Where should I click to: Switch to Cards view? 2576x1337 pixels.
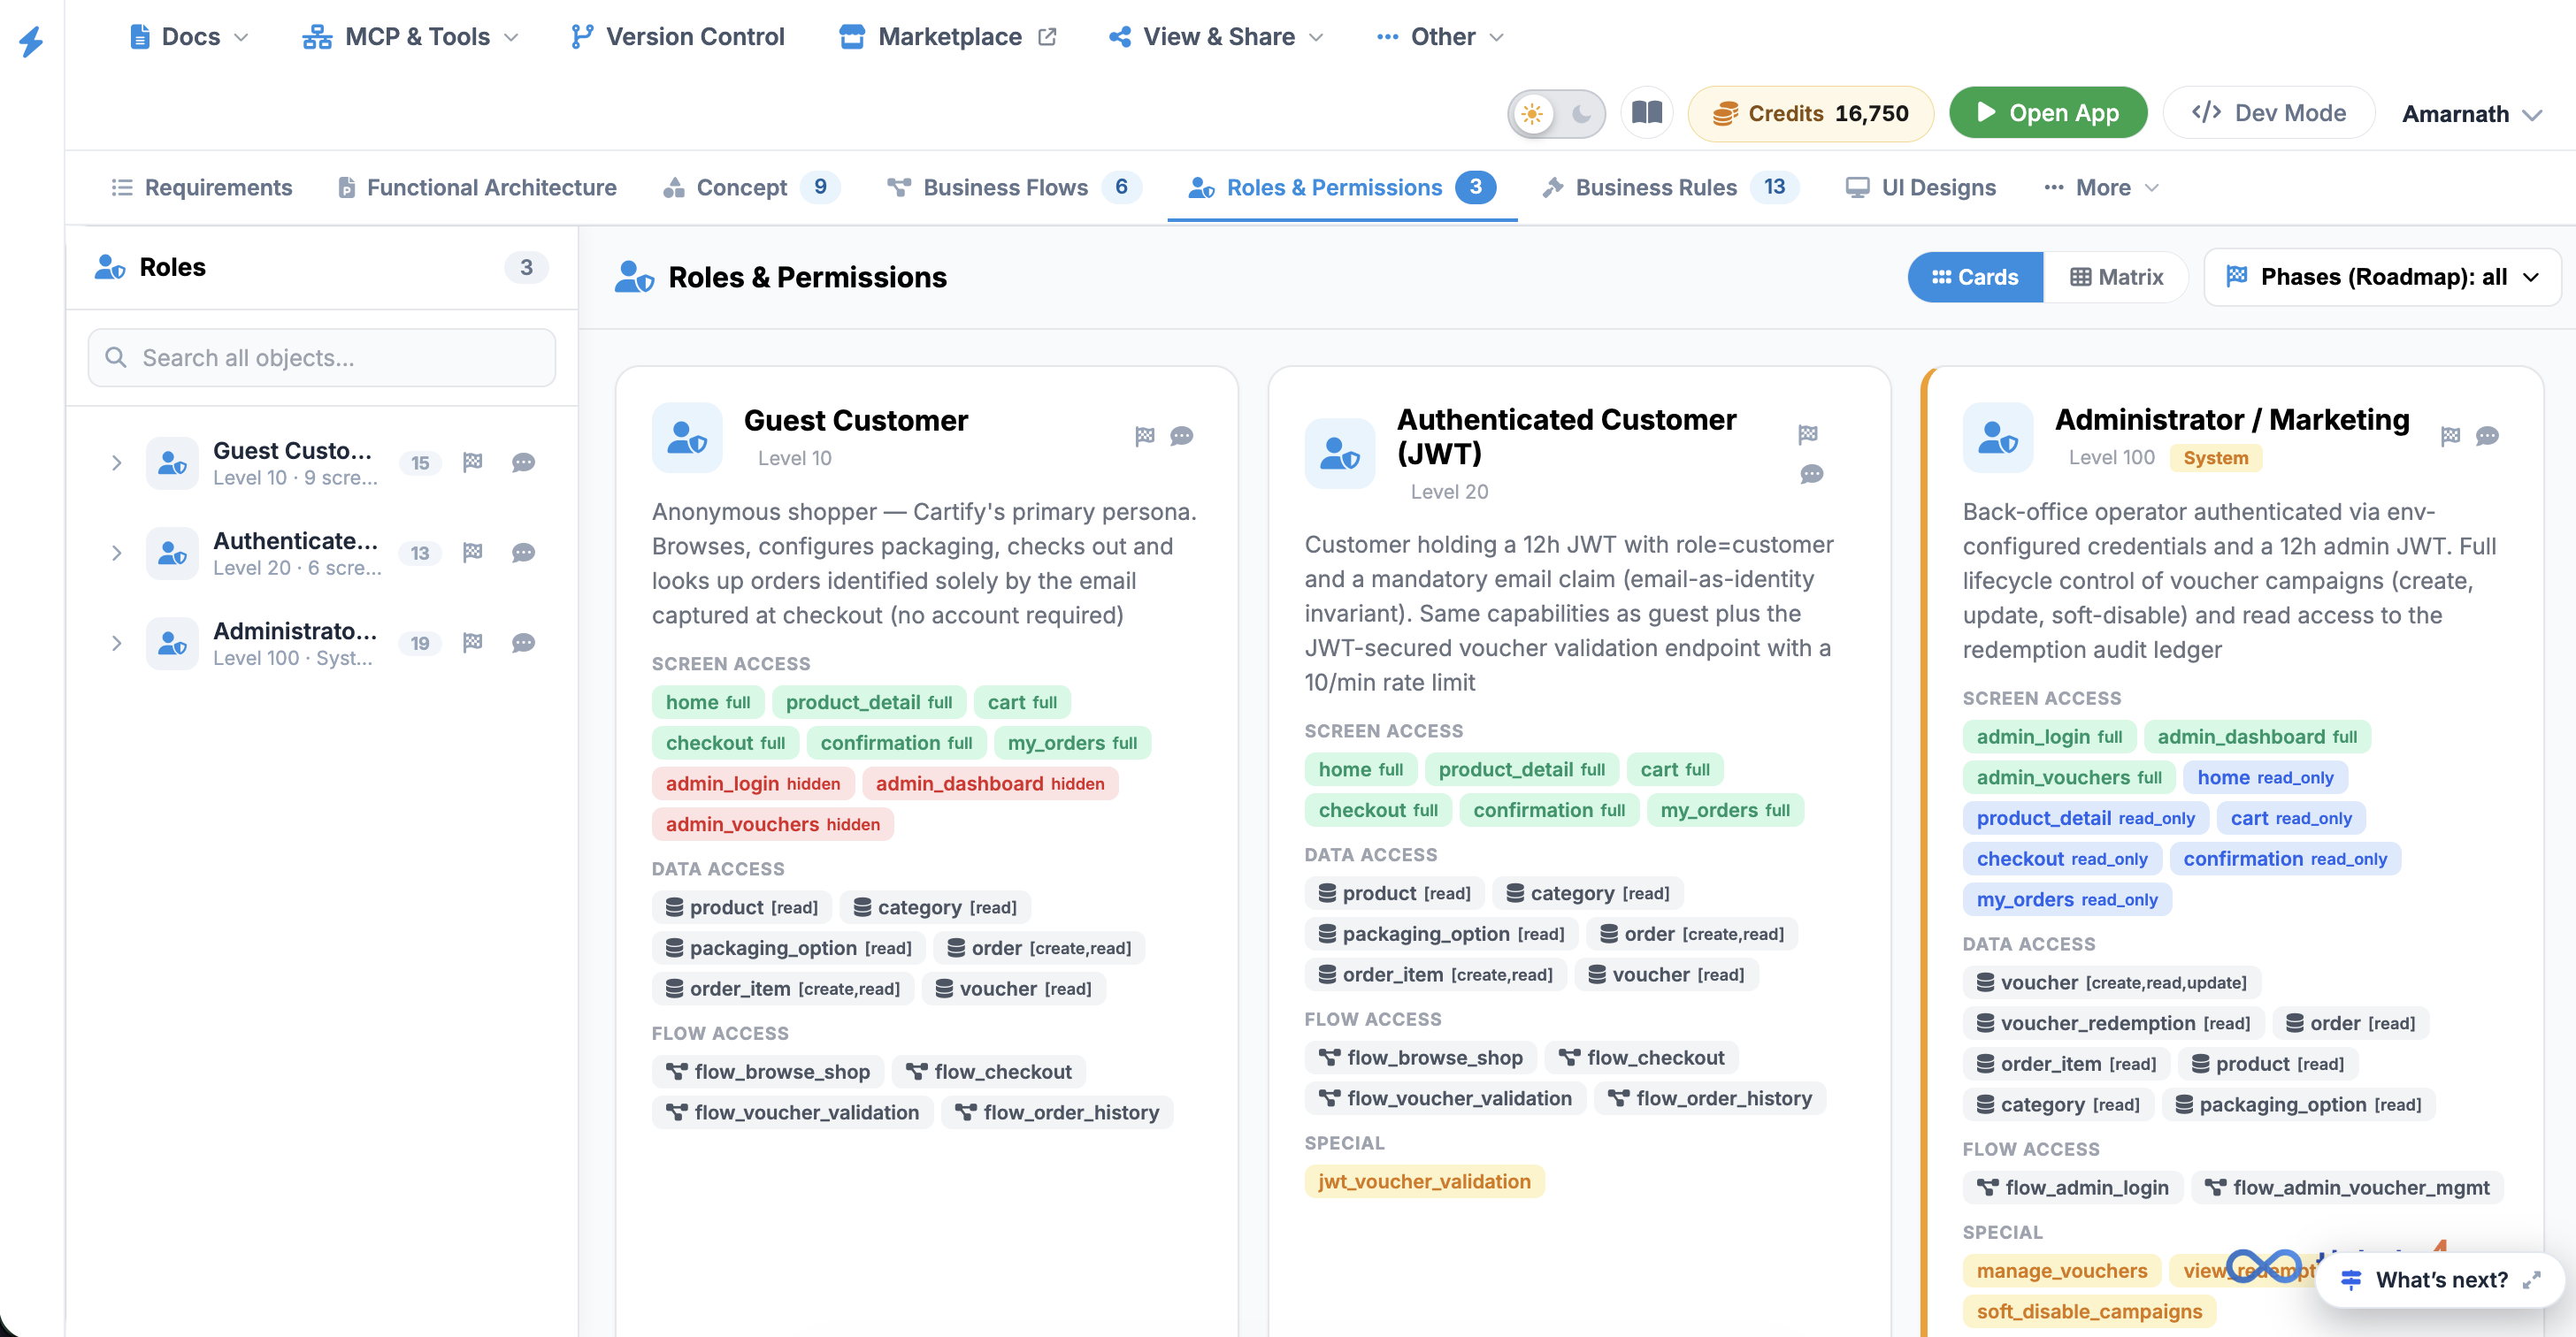[x=1975, y=277]
